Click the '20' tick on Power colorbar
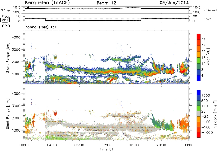This screenshot has height=151, width=218. [203, 52]
